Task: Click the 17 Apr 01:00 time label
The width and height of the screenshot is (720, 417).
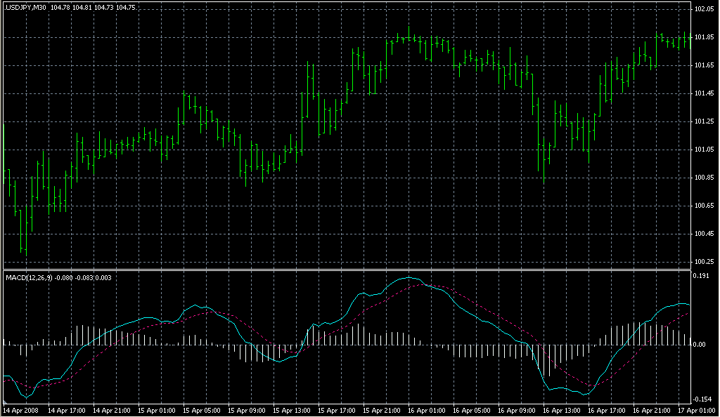Action: coord(695,409)
